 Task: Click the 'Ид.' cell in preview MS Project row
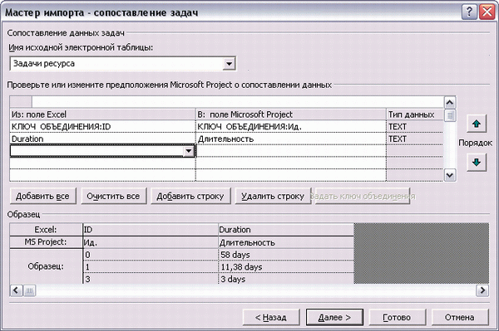click(x=151, y=242)
